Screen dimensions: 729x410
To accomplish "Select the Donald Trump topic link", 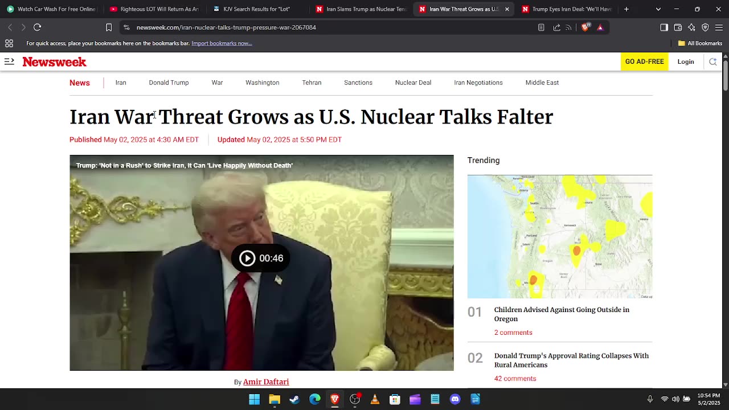I will [x=169, y=83].
